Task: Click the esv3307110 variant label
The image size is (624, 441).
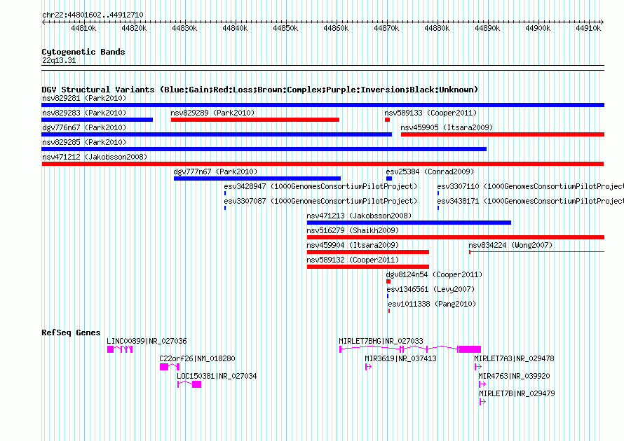Action: (531, 186)
